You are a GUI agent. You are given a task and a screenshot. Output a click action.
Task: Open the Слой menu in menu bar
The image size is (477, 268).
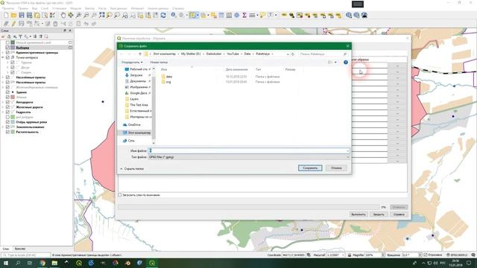click(45, 8)
